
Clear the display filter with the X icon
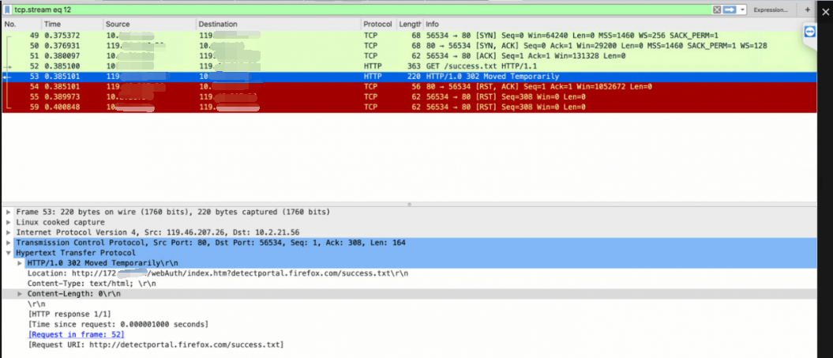tap(717, 9)
